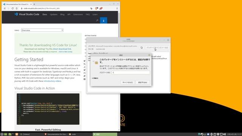Open a new browser tab with plus
Screen dimensions: 242x136
[34, 4]
